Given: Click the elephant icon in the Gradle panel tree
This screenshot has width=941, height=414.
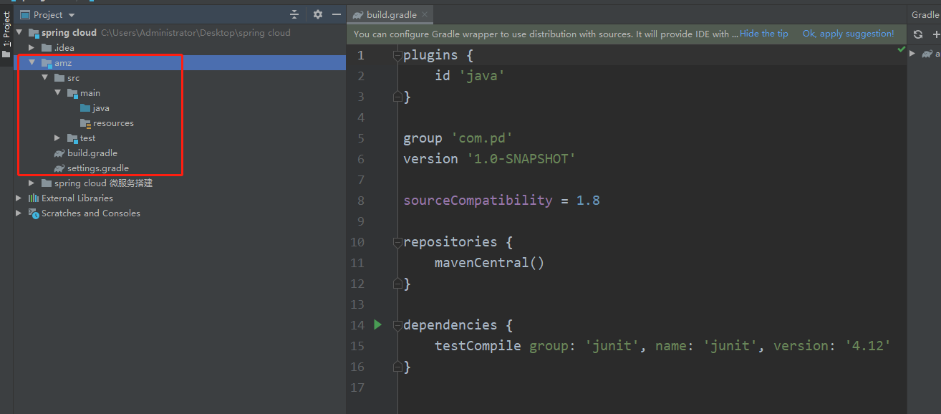Looking at the screenshot, I should tap(927, 54).
